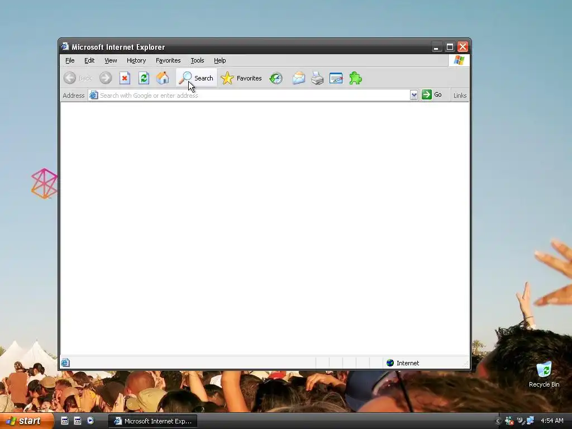Close the Internet Explorer window
This screenshot has height=429, width=572.
tap(463, 47)
